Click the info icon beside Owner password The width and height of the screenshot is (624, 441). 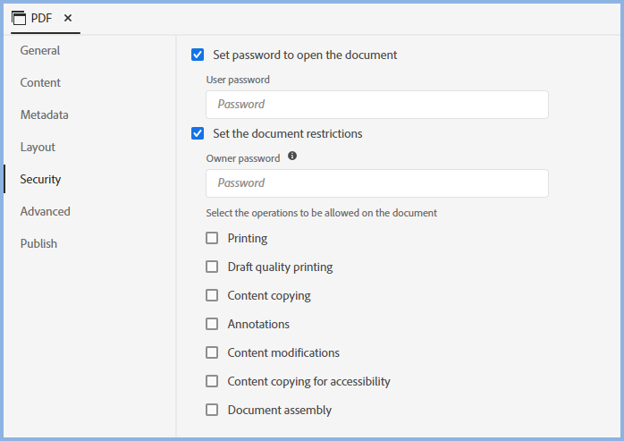pyautogui.click(x=291, y=157)
